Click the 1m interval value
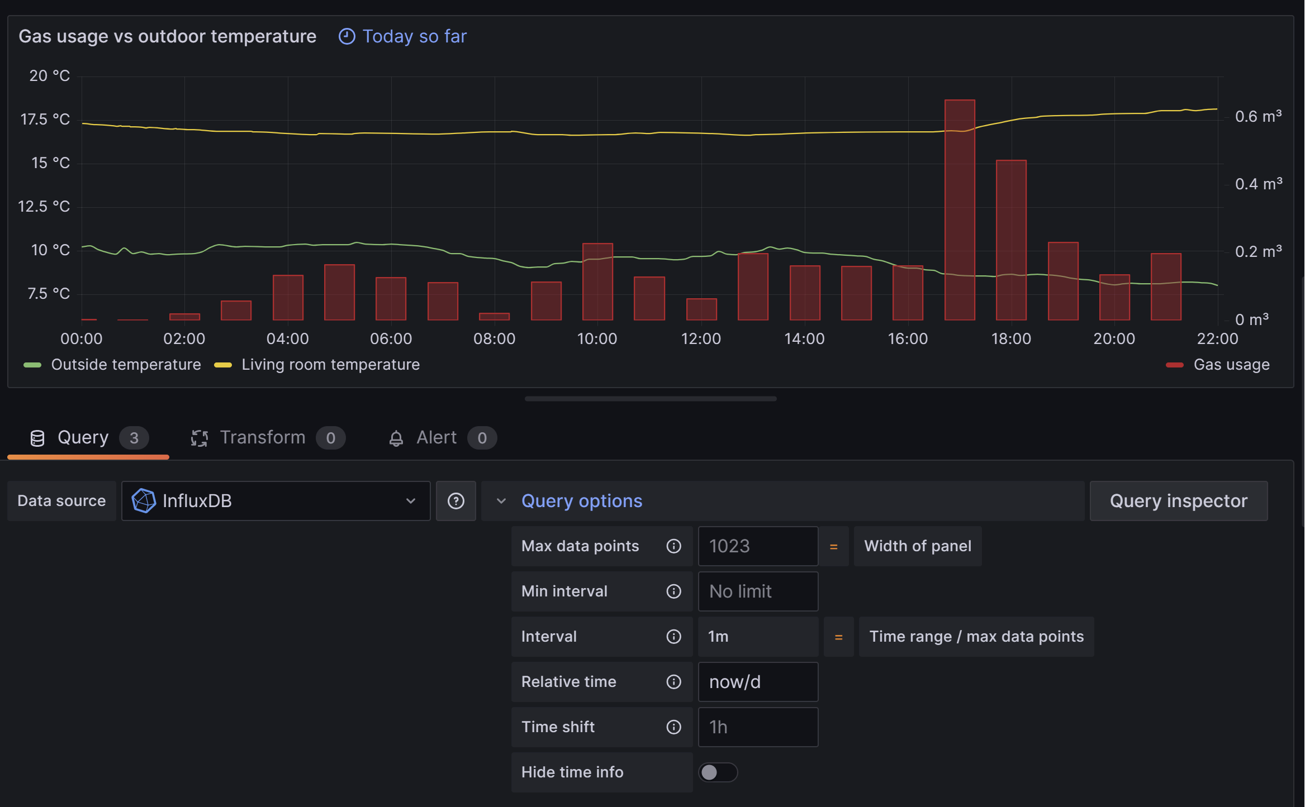 pos(758,637)
